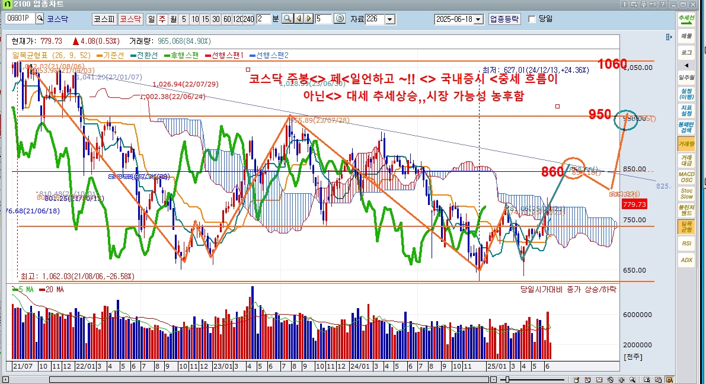Step chart right with the forward arrow
Image resolution: width=706 pixels, height=384 pixels.
coord(309,19)
